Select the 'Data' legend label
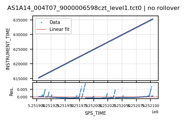Screen dimensions: 185x121 click(x=55, y=22)
